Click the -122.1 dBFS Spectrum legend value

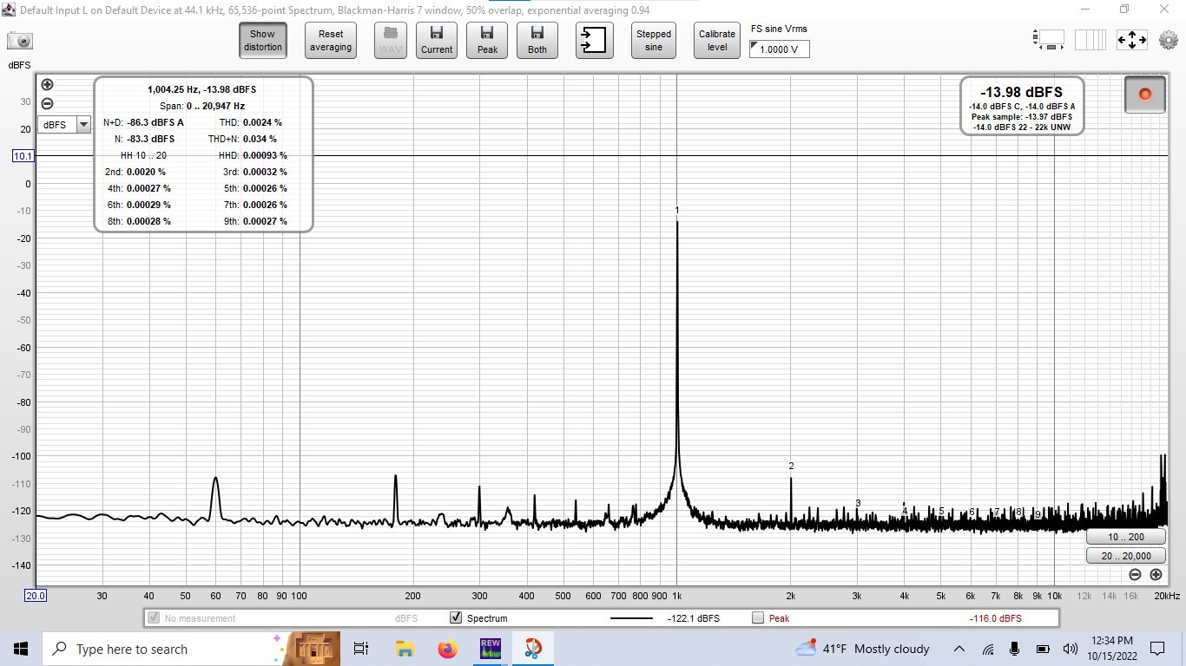tap(693, 618)
